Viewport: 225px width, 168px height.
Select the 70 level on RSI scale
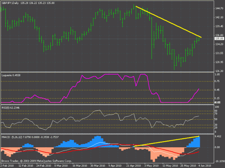216,114
